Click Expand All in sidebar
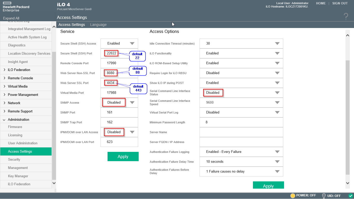Viewport: 354px width, 199px height. (11, 18)
